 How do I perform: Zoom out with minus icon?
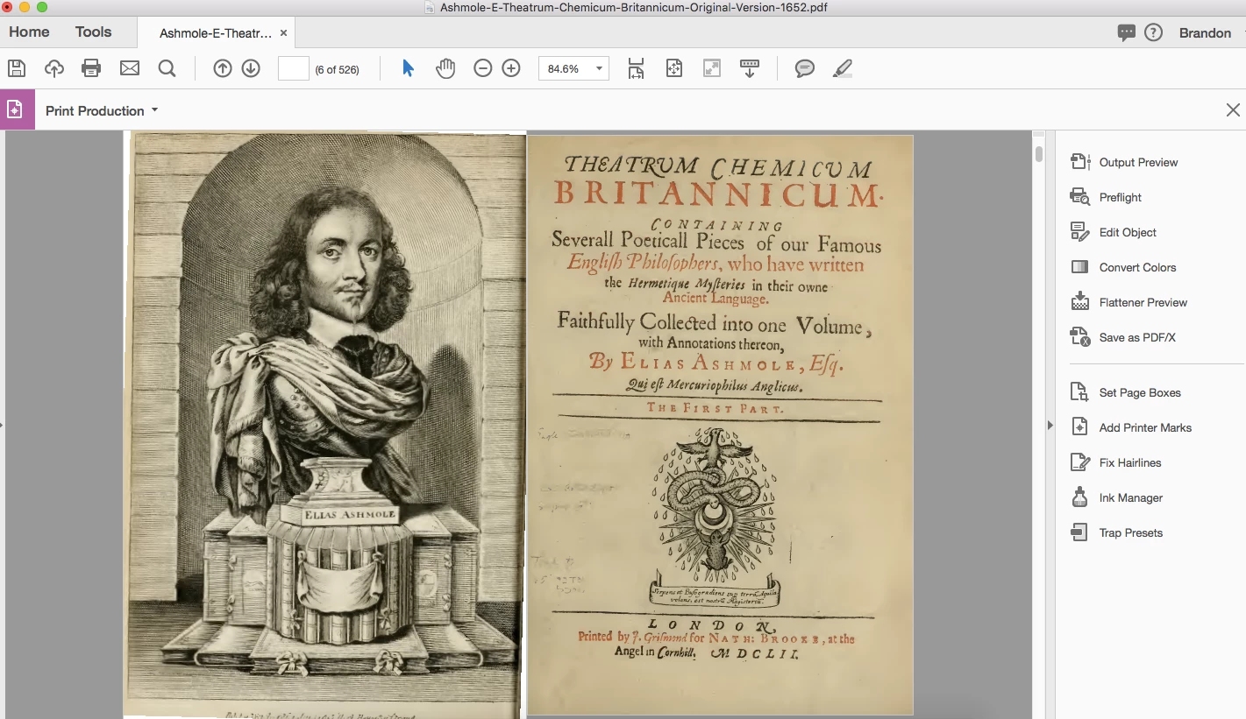pyautogui.click(x=482, y=68)
